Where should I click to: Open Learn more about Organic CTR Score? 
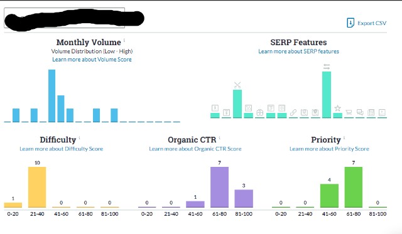pyautogui.click(x=195, y=149)
